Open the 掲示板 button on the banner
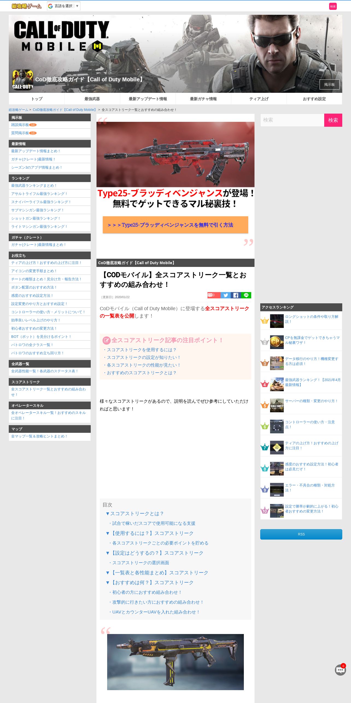The width and height of the screenshot is (351, 703). [329, 84]
